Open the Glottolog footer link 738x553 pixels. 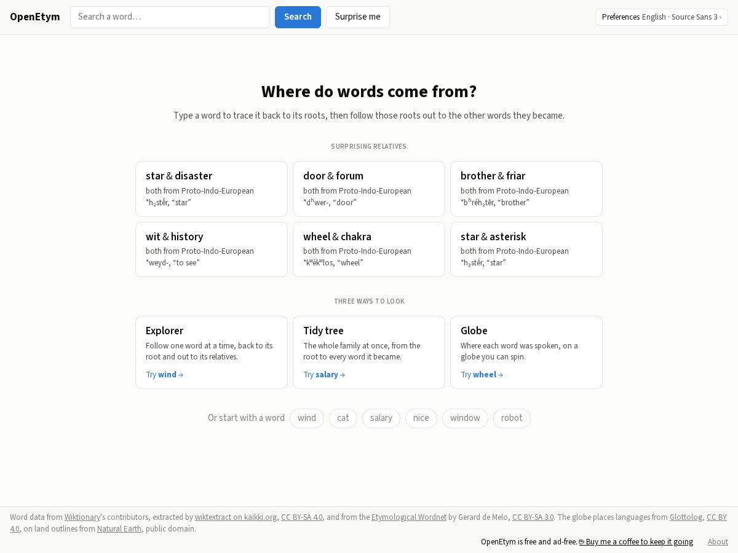click(686, 517)
